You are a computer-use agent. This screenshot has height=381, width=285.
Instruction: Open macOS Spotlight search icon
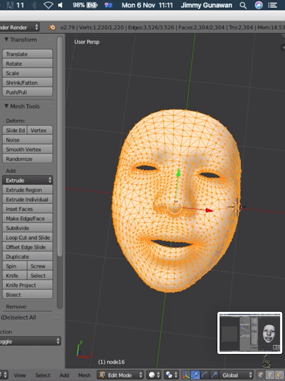(243, 5)
